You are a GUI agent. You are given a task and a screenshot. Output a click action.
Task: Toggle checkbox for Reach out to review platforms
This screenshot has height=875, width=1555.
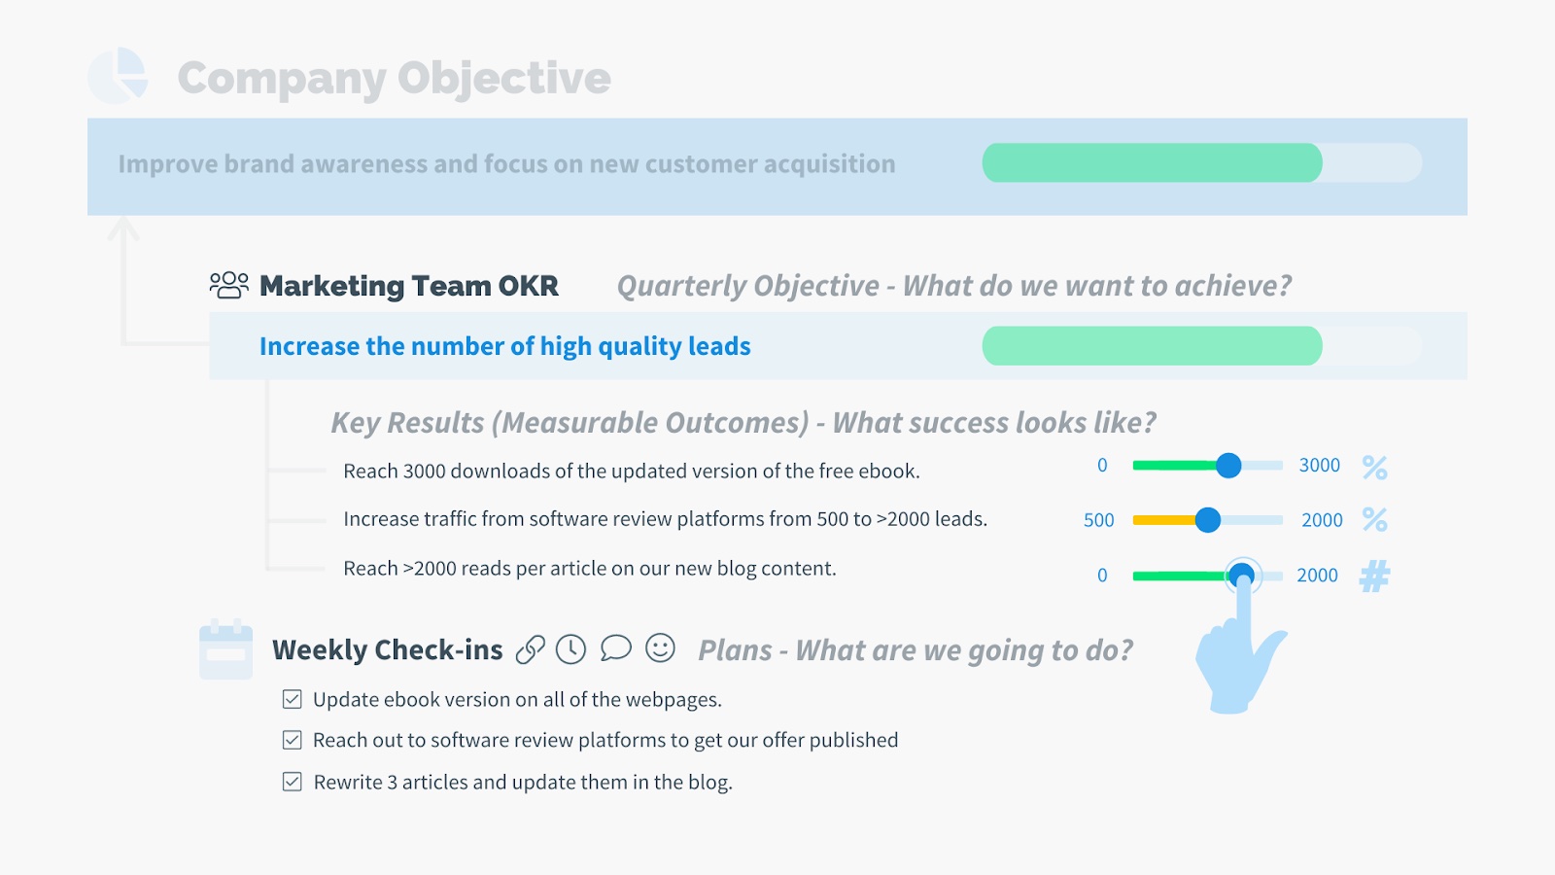coord(292,740)
